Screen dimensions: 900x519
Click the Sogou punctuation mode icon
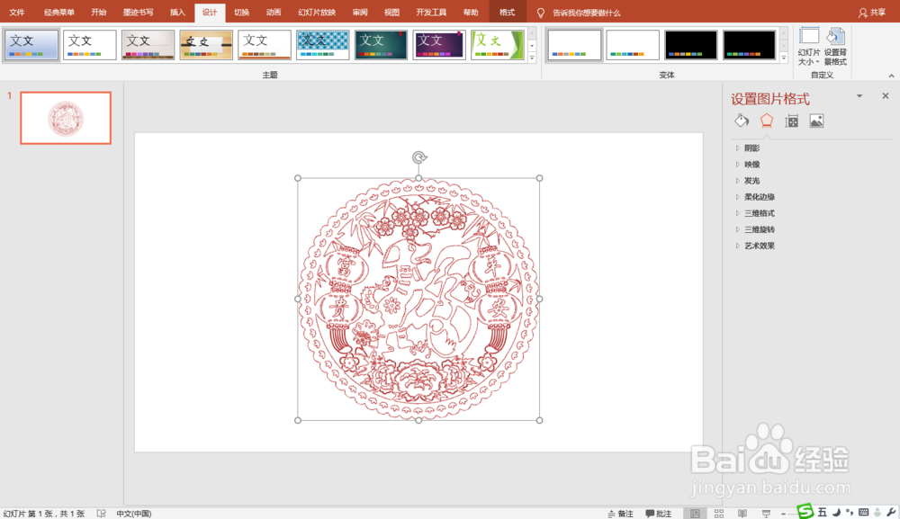pyautogui.click(x=850, y=512)
